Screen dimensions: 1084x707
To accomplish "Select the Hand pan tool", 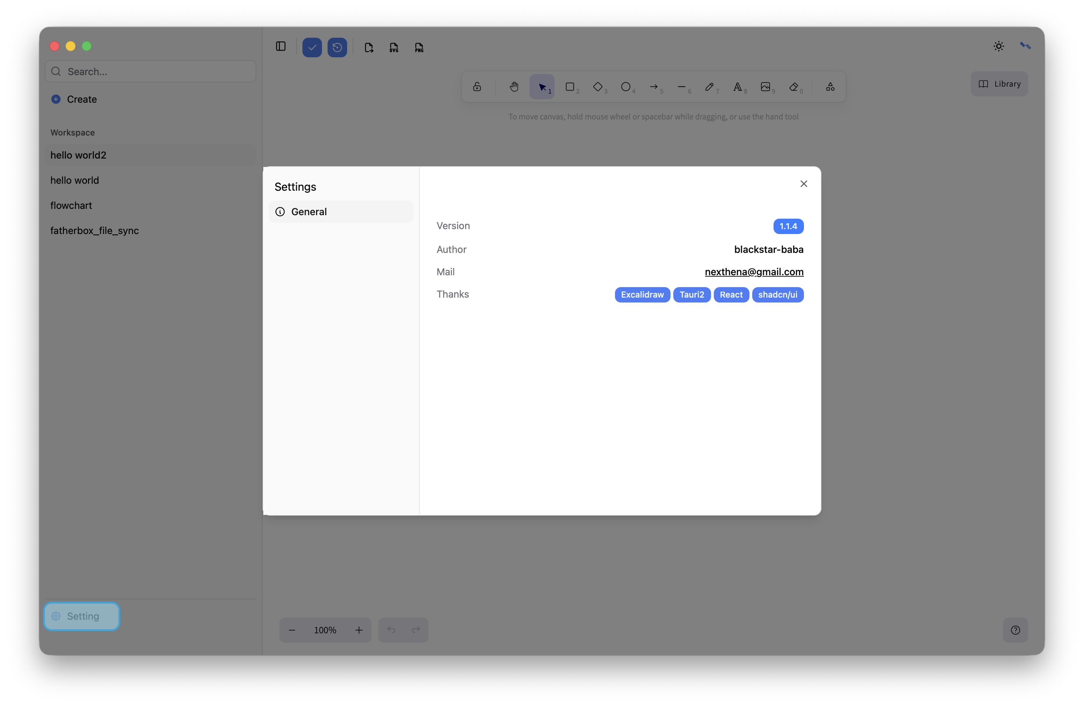I will [x=514, y=87].
